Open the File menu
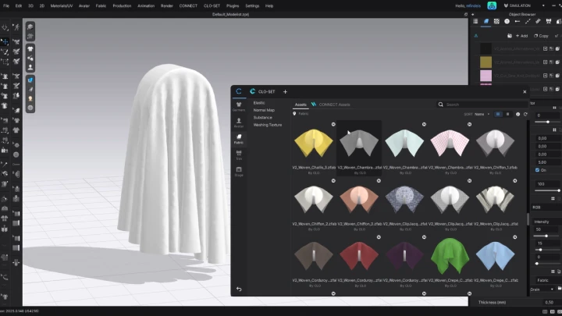 6,5
